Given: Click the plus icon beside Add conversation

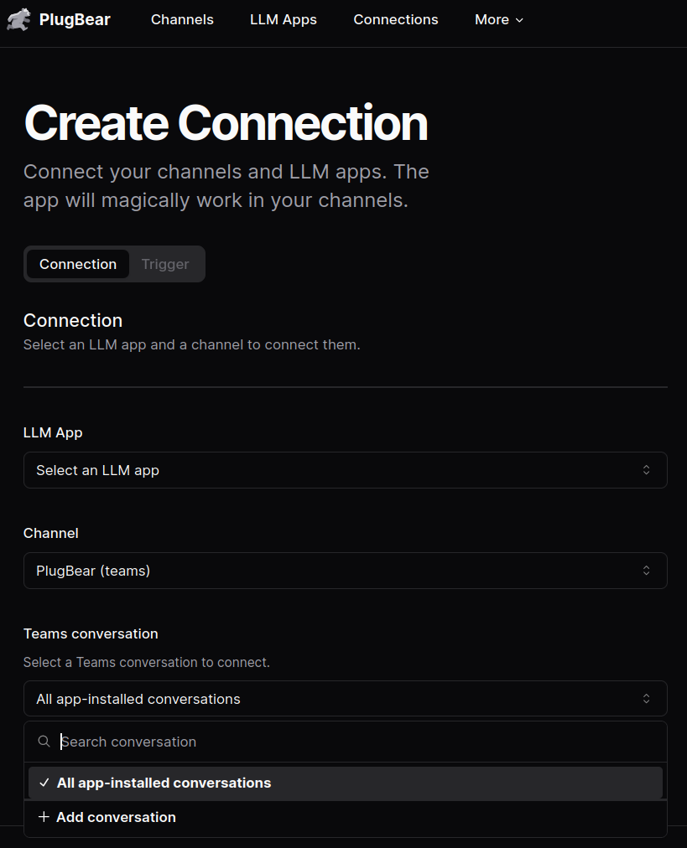Looking at the screenshot, I should [x=44, y=817].
